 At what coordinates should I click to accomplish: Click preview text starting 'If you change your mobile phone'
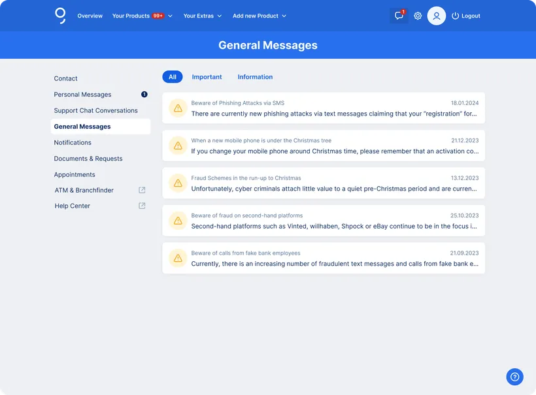pyautogui.click(x=335, y=151)
